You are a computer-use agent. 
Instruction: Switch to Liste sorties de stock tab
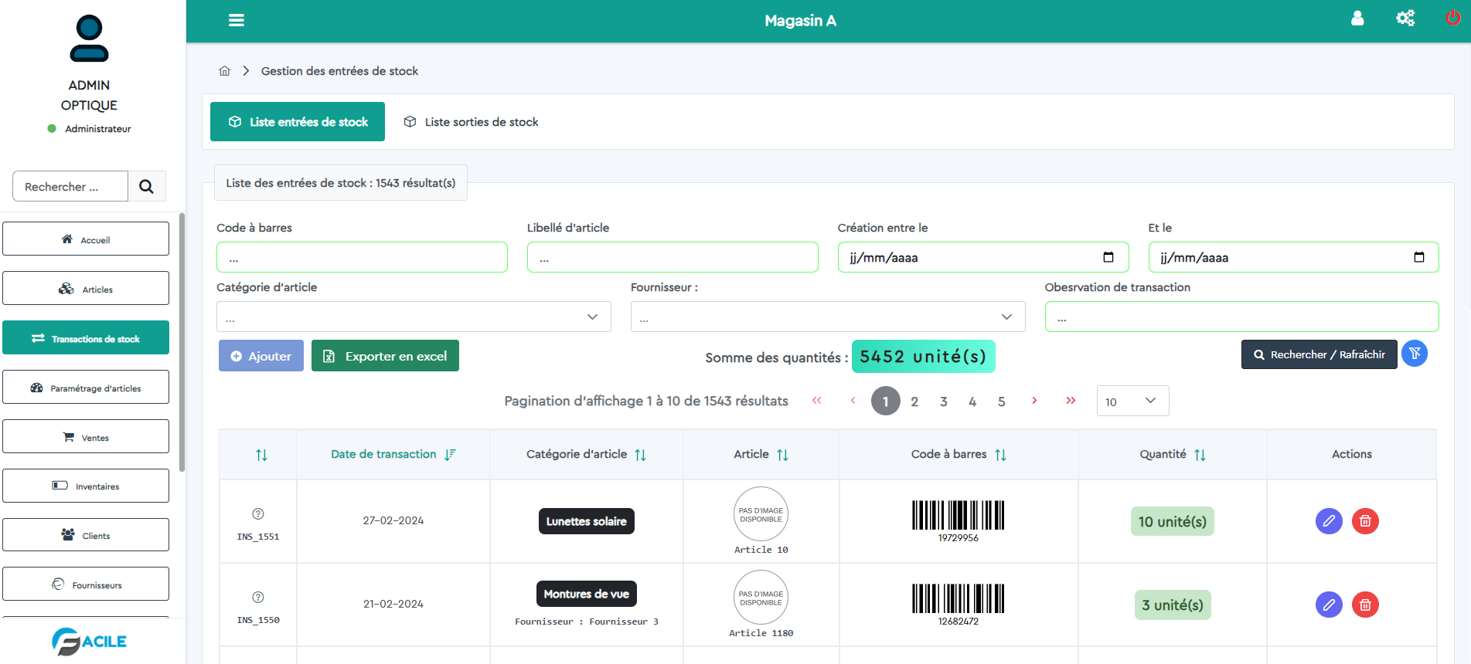[x=472, y=122]
